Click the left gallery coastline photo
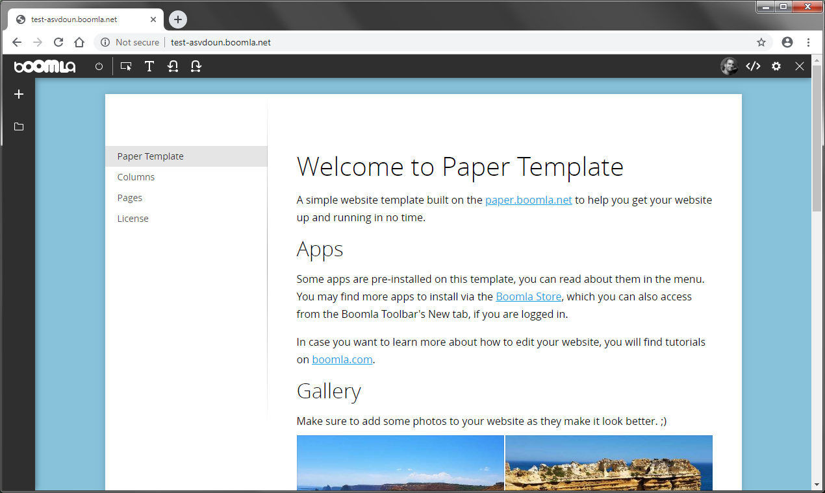The image size is (825, 493). [x=400, y=463]
